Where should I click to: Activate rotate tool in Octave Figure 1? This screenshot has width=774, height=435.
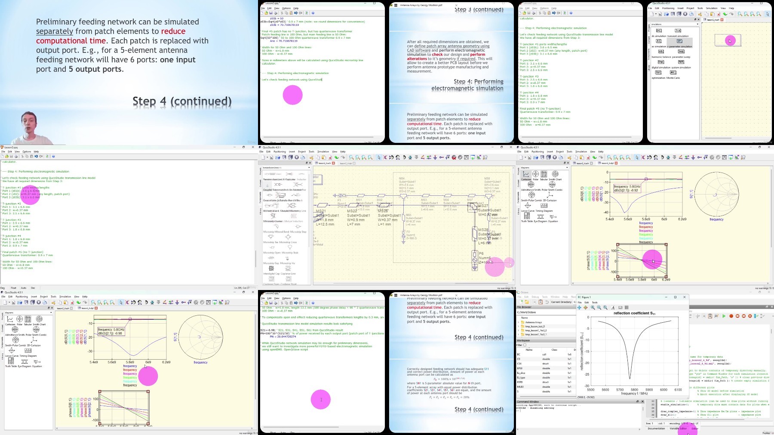(x=585, y=307)
